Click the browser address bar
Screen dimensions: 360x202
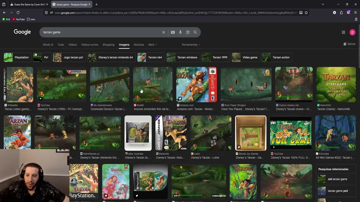point(176,13)
